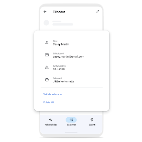Select the name Casey Martin
Image resolution: width=142 pixels, height=142 pixels.
[x=61, y=44]
